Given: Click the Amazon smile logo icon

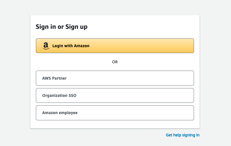Looking at the screenshot, I should click(x=46, y=46).
